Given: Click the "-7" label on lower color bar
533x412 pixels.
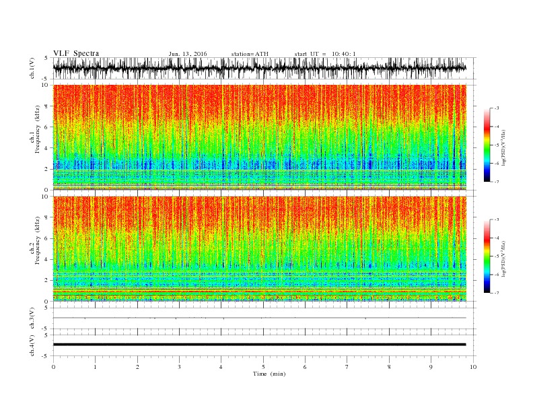Looking at the screenshot, I should (496, 293).
